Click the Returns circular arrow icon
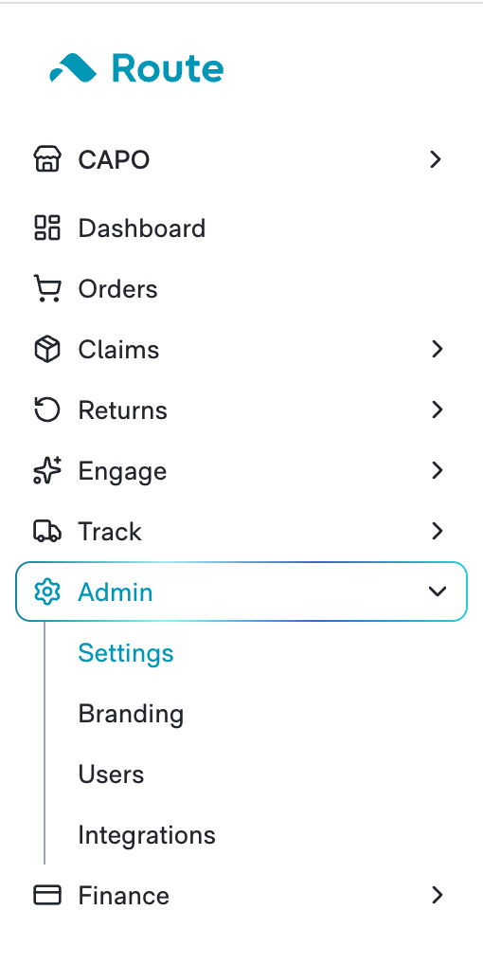Viewport: 483px width, 965px height. click(47, 410)
